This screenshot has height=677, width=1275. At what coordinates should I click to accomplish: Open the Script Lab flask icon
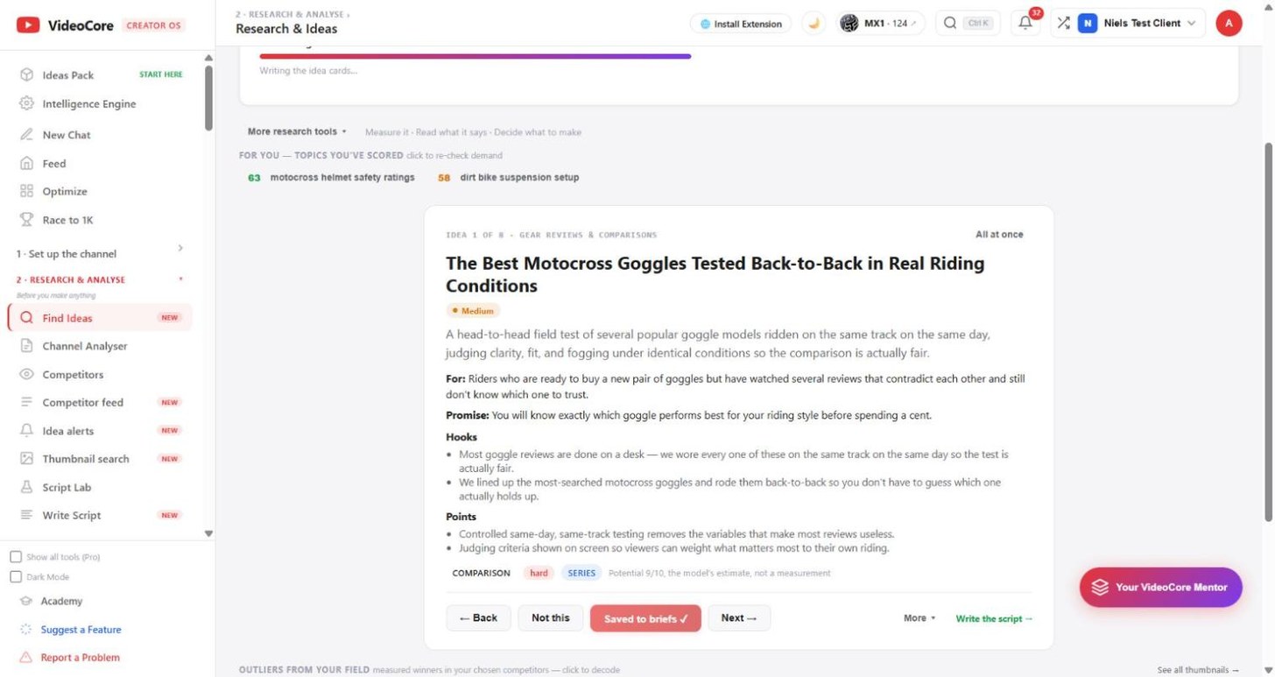tap(26, 487)
